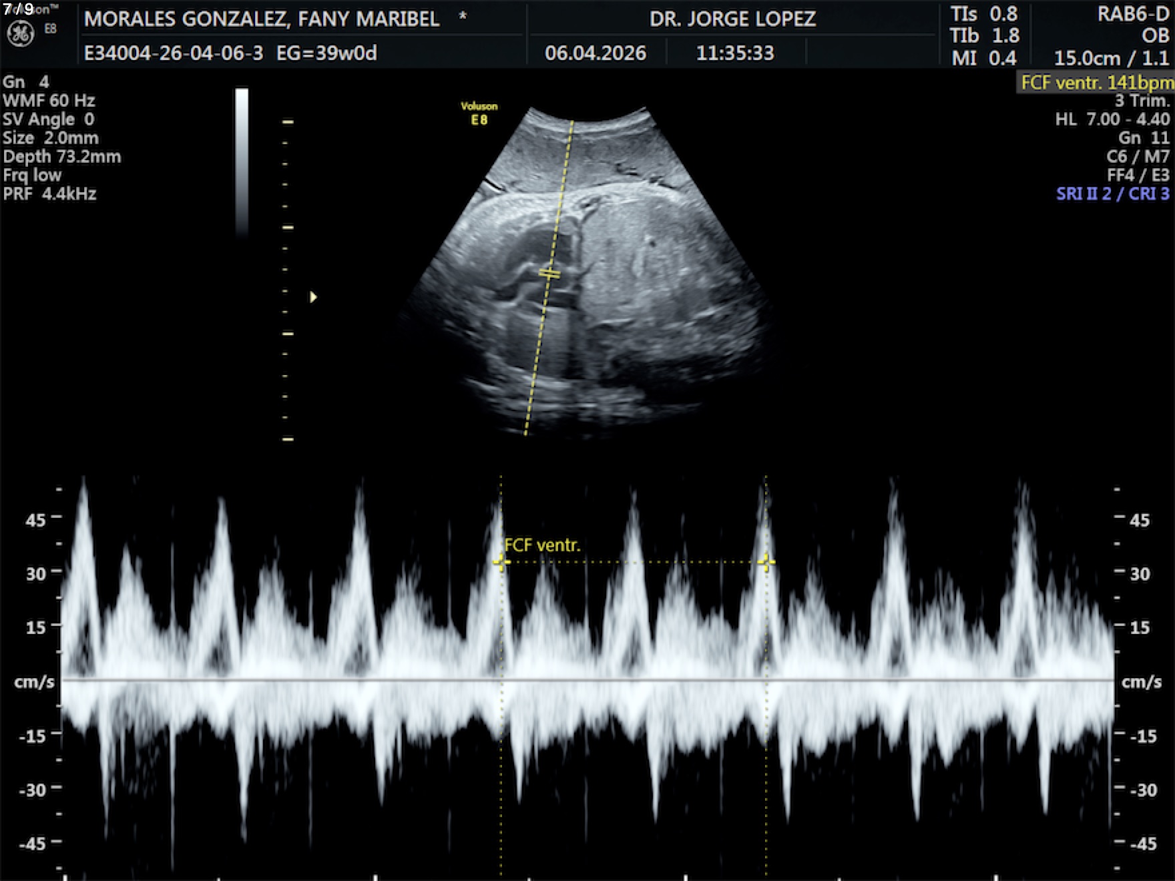The width and height of the screenshot is (1175, 881).
Task: Click the right FCF ventr. caliper cross
Action: pyautogui.click(x=766, y=563)
